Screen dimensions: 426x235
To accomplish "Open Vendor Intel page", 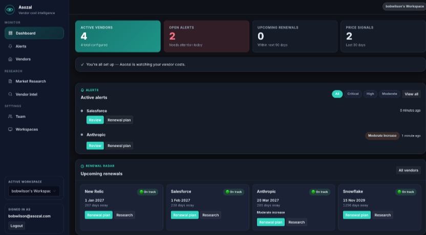I will pos(34,94).
